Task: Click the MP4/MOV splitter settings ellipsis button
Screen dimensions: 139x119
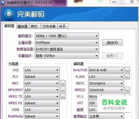Action: tap(63, 90)
